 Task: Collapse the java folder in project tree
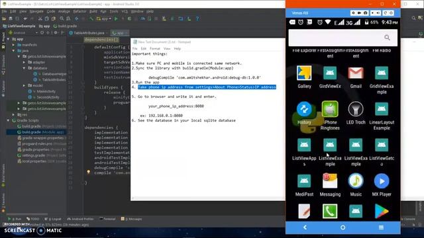13,51
